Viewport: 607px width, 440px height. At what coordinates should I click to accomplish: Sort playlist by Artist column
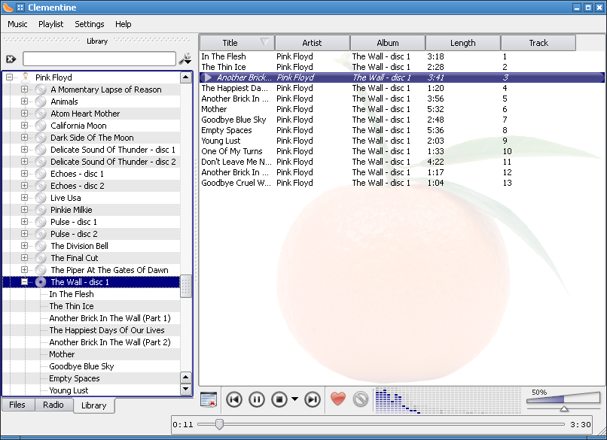click(312, 43)
